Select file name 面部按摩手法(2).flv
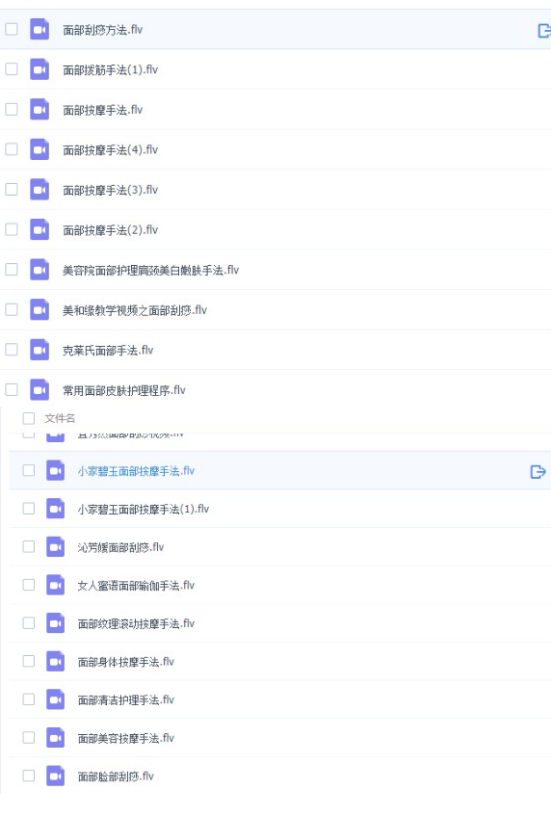This screenshot has width=551, height=816. [111, 230]
